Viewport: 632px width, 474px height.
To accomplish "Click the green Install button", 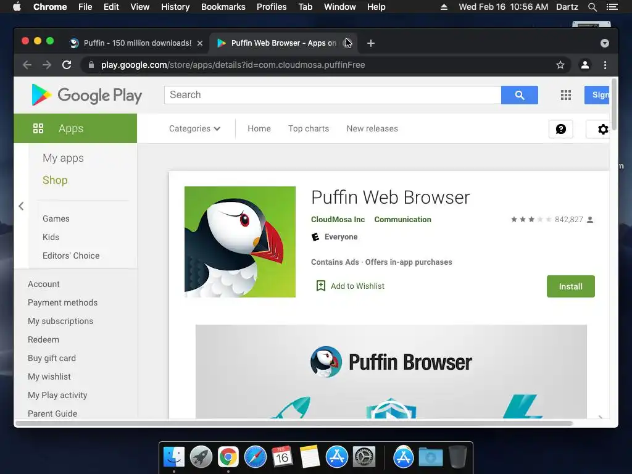I will tap(570, 286).
